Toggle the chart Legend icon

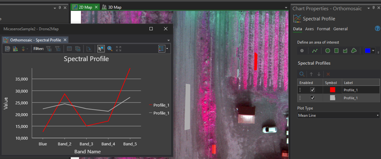(x=161, y=49)
